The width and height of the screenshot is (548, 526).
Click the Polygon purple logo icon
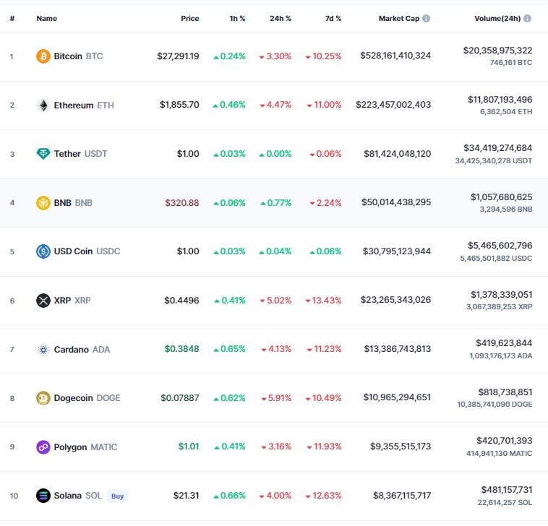pos(43,447)
